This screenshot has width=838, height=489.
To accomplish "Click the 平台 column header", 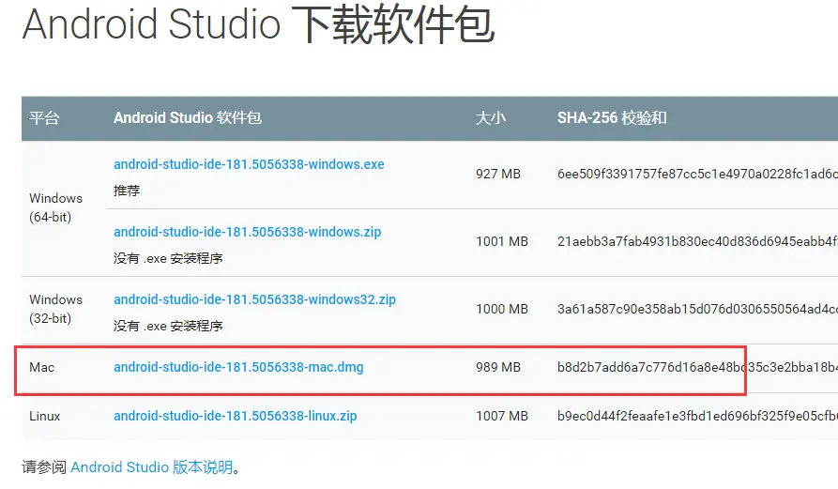I will tap(44, 118).
